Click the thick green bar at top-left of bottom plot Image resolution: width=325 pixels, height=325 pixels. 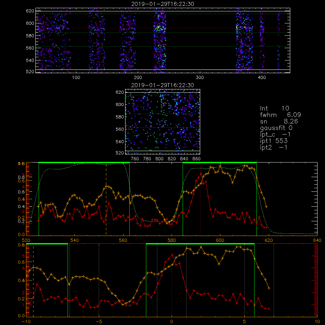coord(47,244)
